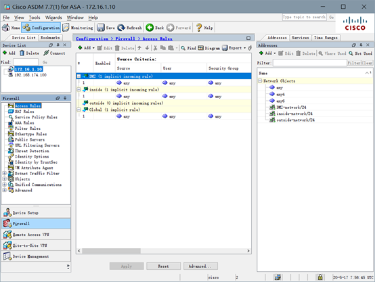Open the Device Setup section

point(36,212)
